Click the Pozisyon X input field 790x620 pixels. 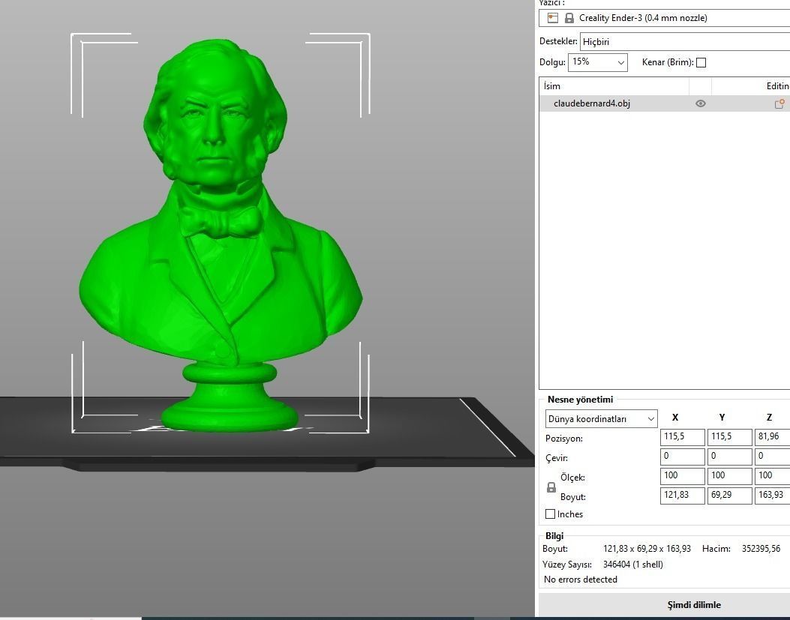click(682, 436)
